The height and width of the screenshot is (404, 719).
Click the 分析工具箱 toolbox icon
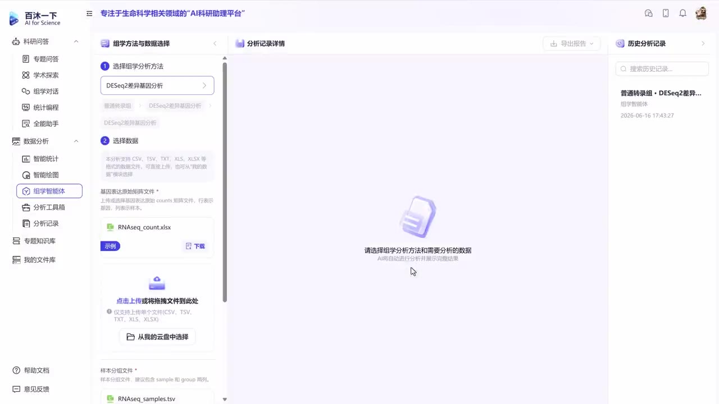(x=26, y=208)
